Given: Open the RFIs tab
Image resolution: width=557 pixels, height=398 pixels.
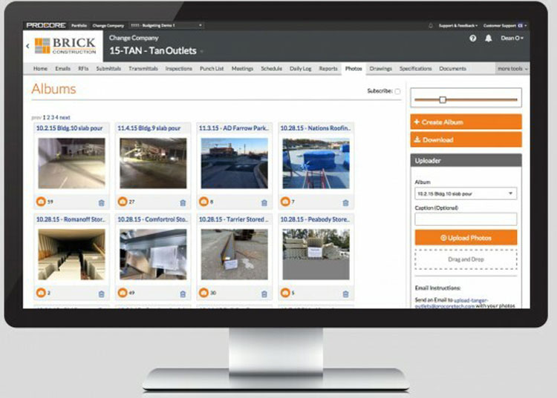Looking at the screenshot, I should pyautogui.click(x=83, y=69).
